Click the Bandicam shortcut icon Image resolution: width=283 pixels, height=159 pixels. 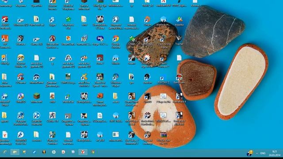click(x=179, y=79)
